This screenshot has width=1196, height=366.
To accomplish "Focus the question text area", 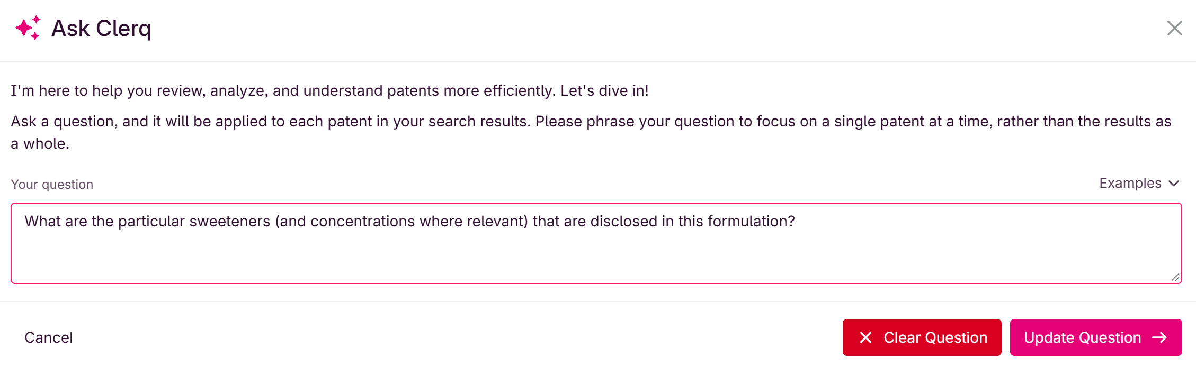I will [x=596, y=243].
